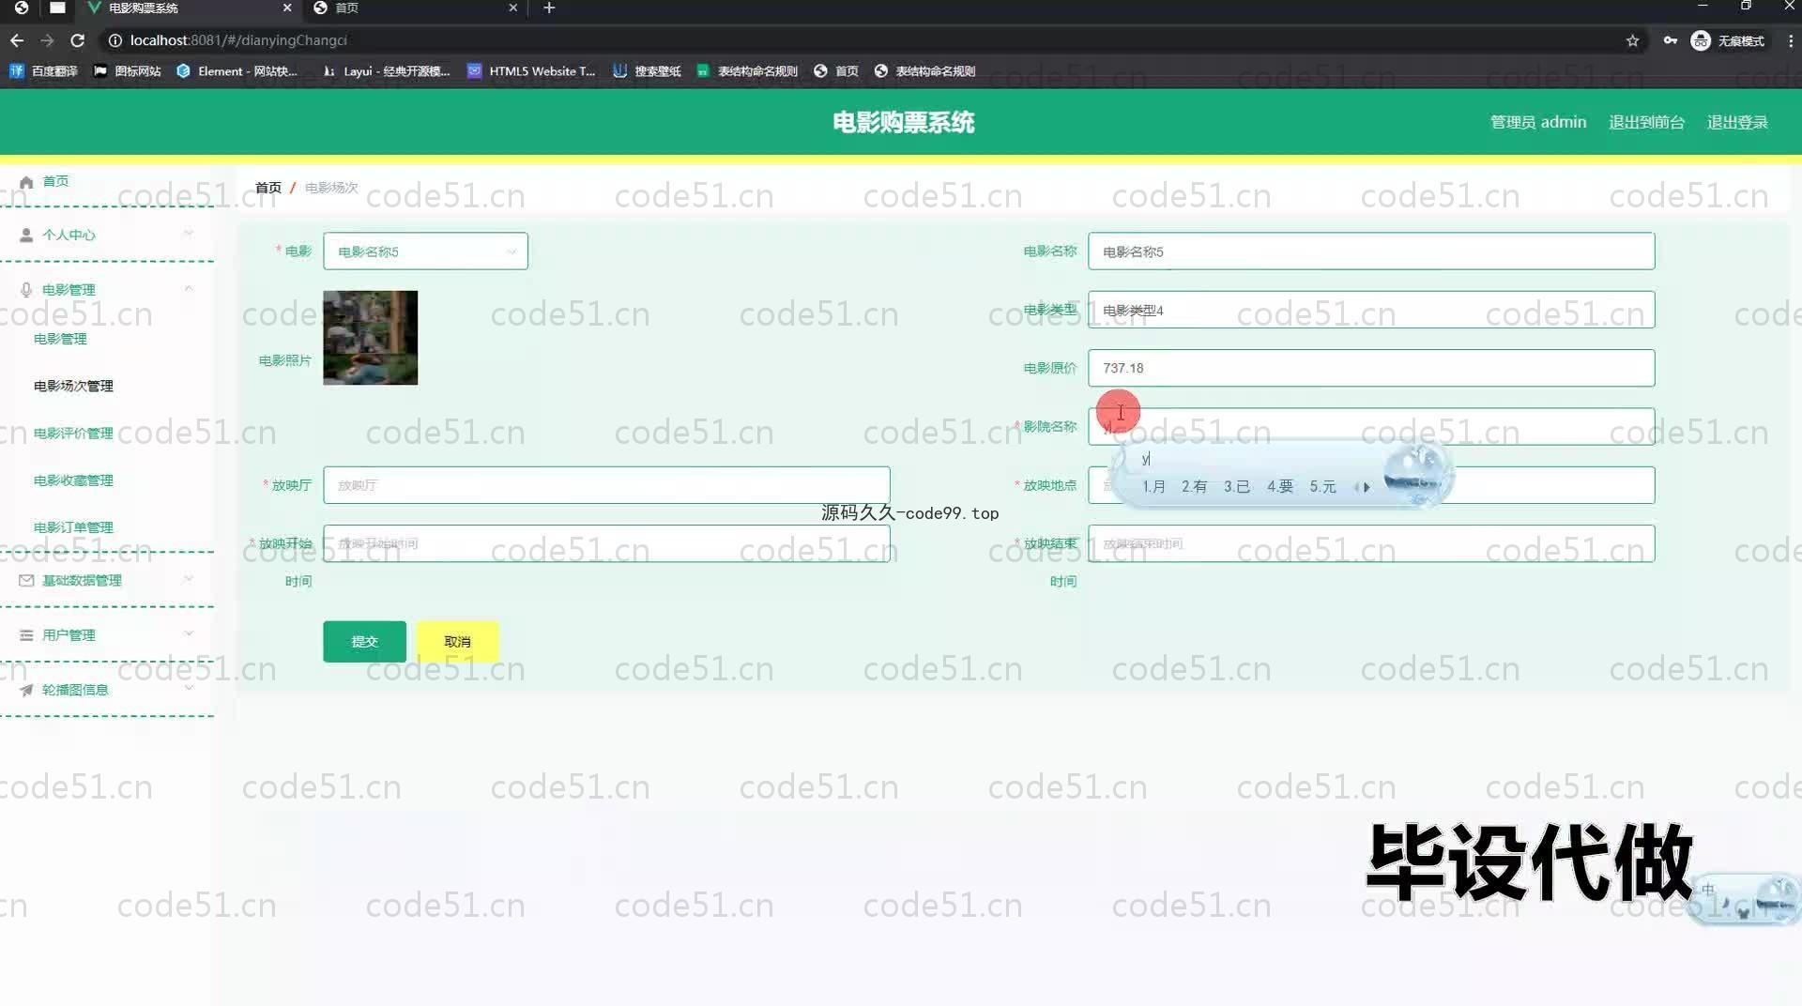Open 搜索壁纸 bookmark
The image size is (1802, 1006).
647,71
